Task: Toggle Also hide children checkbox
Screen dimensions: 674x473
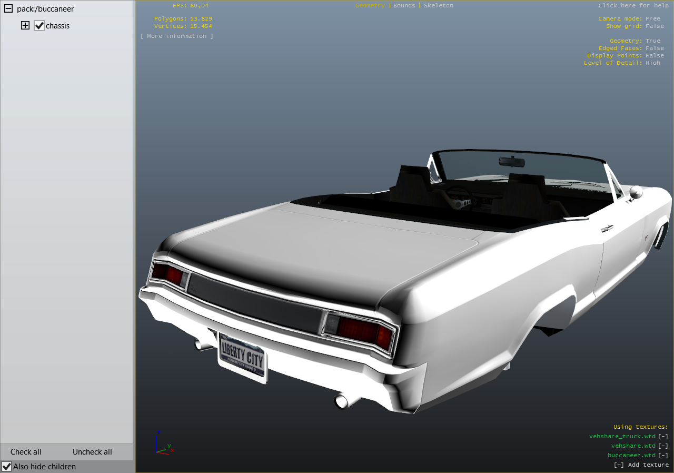Action: [7, 466]
